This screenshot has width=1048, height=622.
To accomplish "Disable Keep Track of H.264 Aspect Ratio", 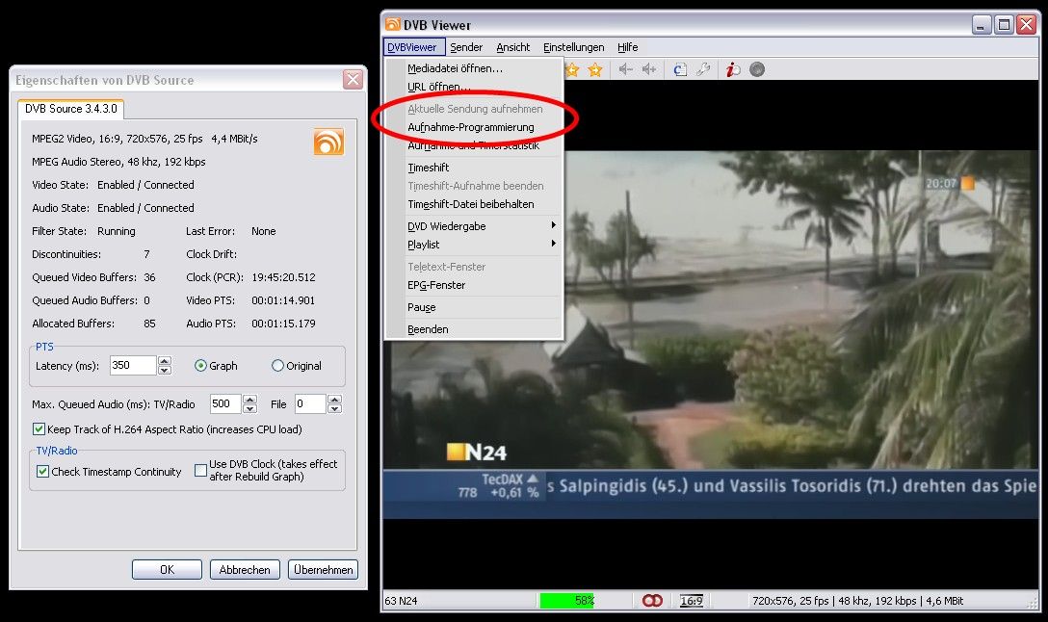I will point(39,429).
